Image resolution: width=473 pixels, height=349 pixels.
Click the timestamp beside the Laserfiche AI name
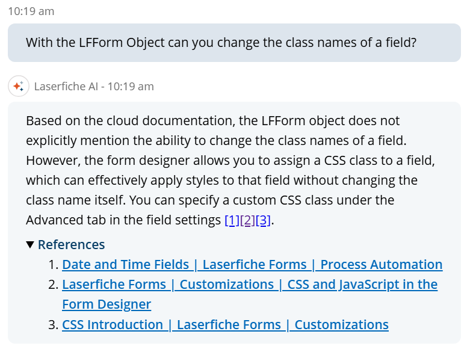131,87
